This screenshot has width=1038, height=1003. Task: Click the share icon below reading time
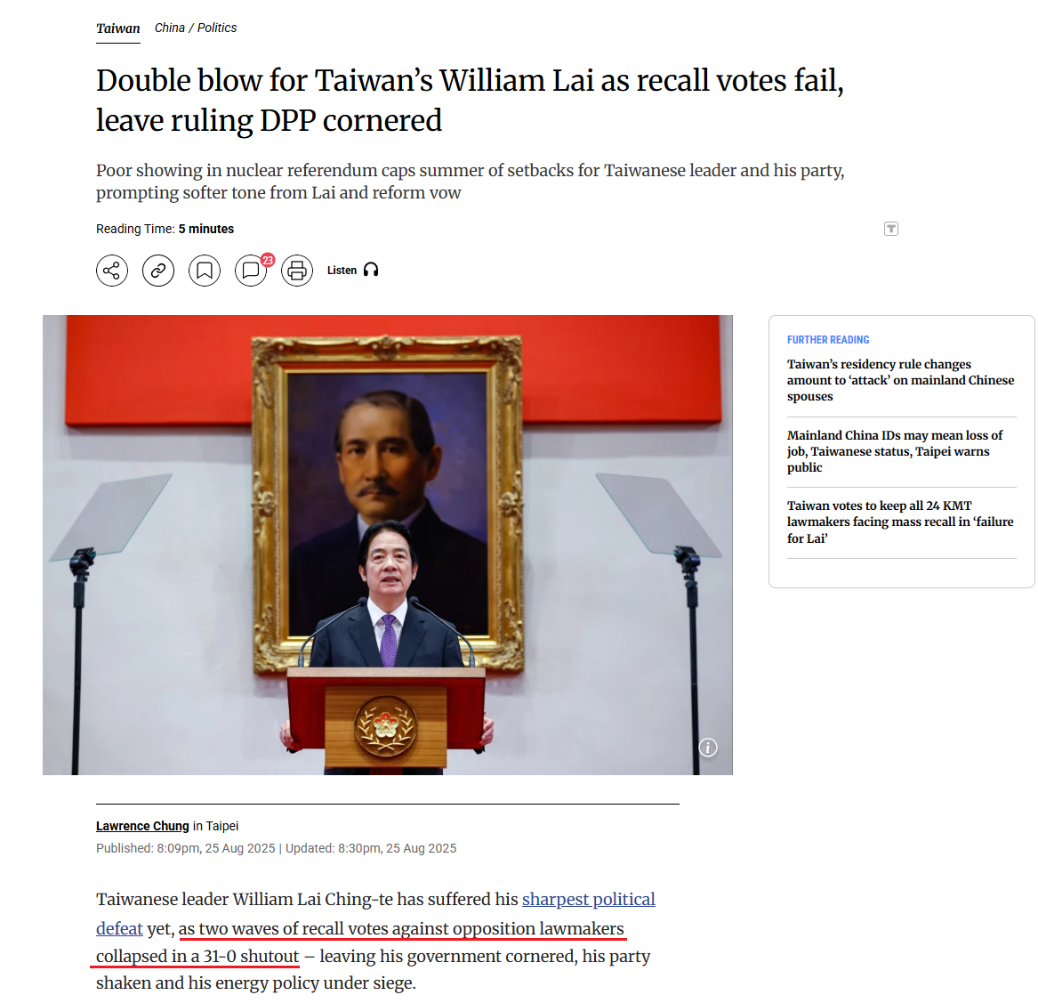112,271
